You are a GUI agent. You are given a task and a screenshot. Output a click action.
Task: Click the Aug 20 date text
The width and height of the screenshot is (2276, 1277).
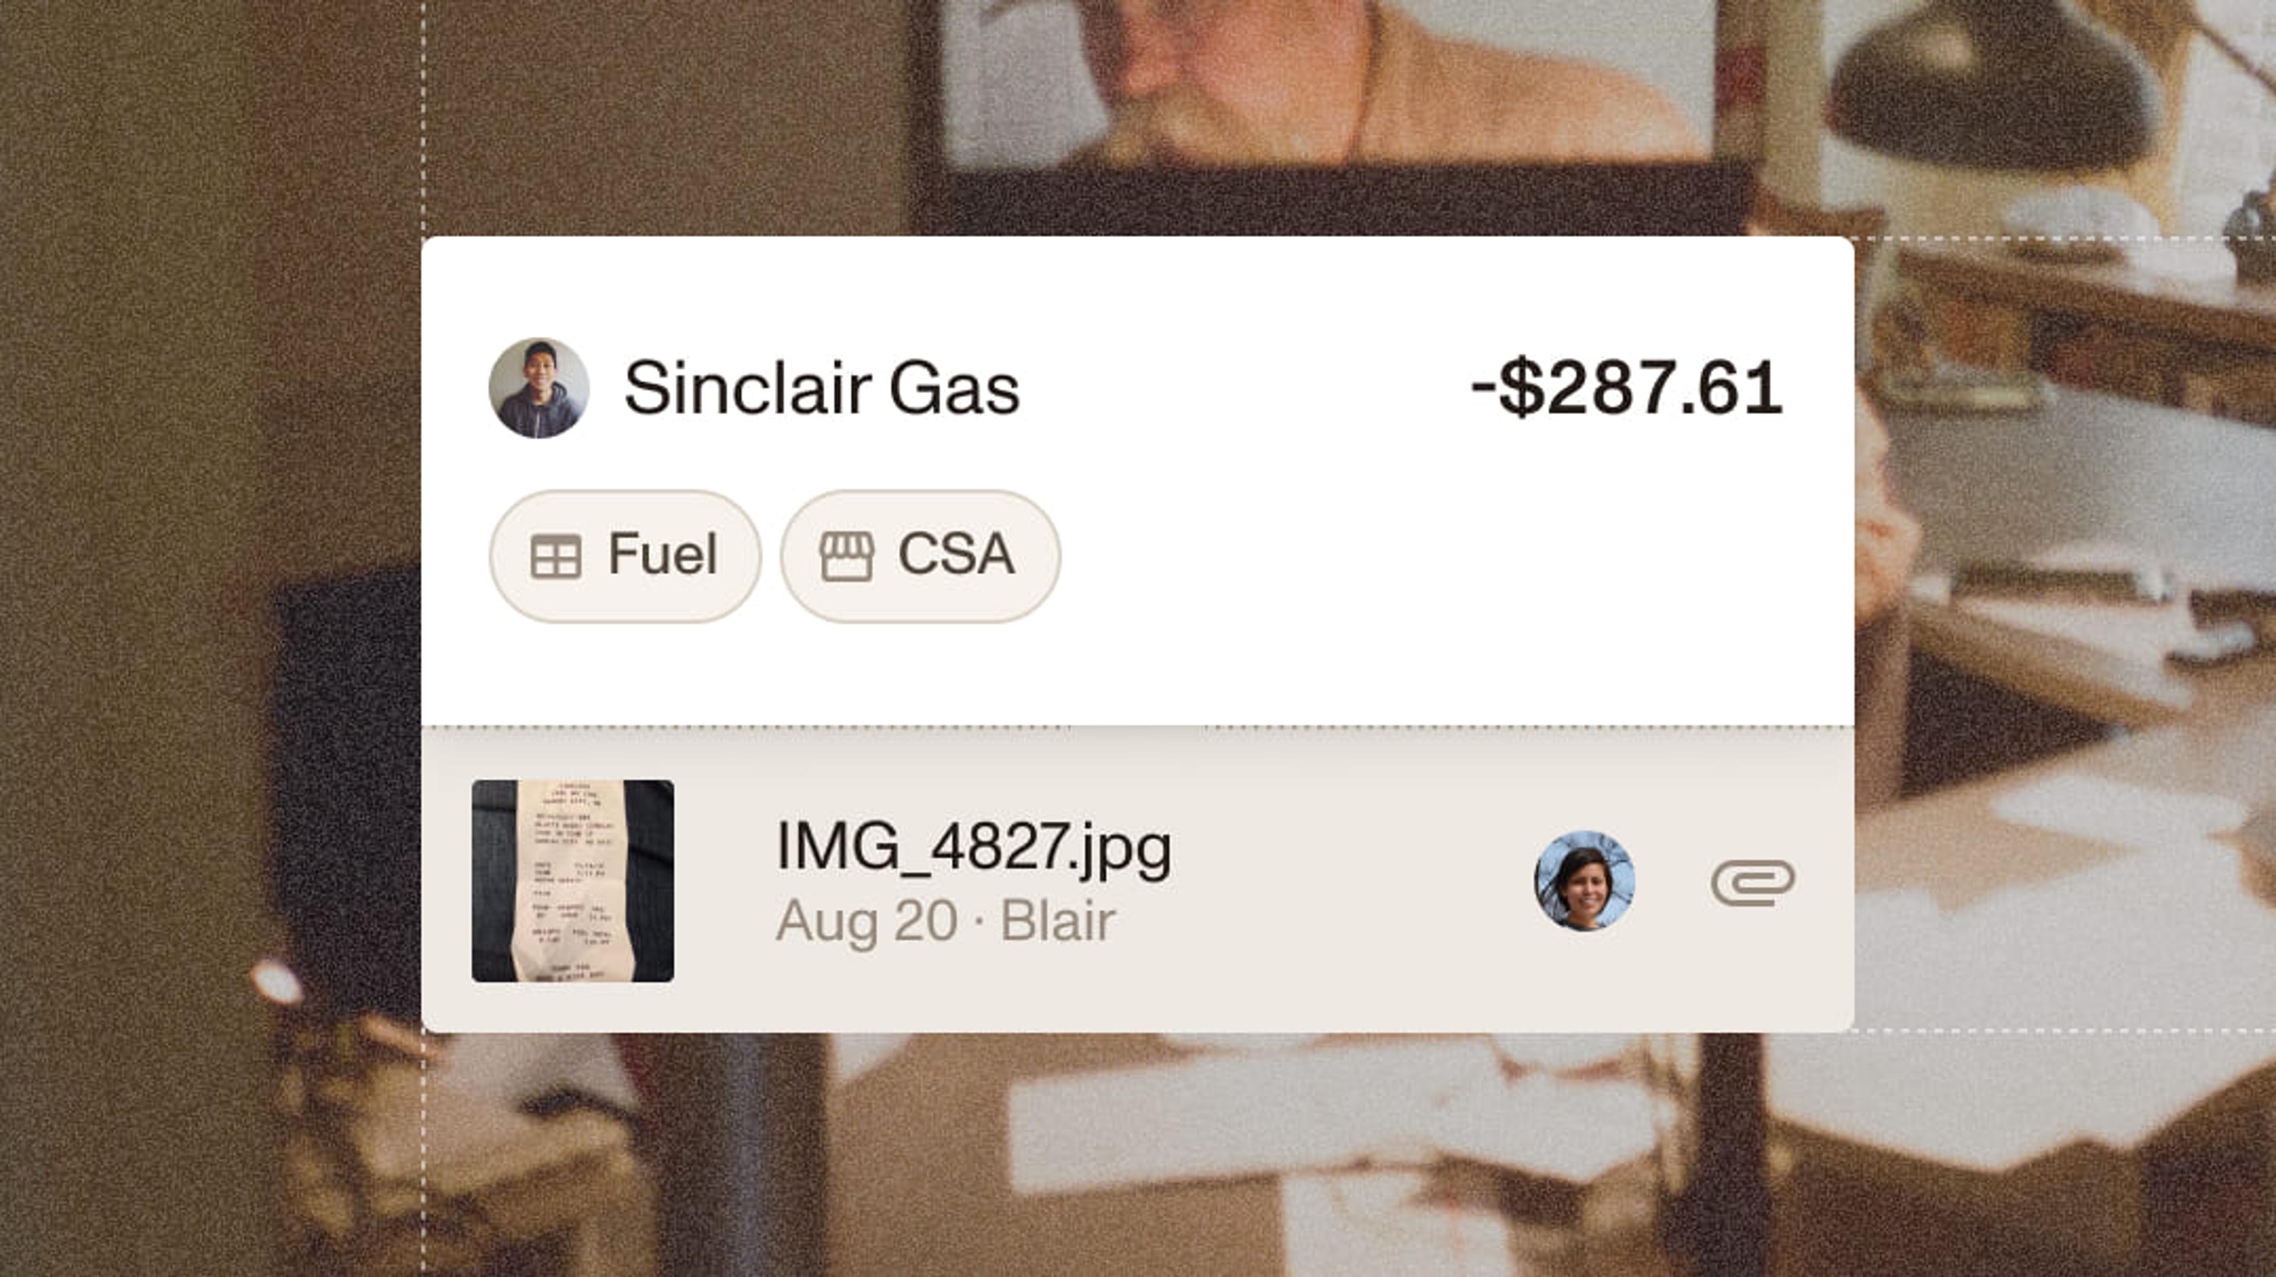[867, 921]
